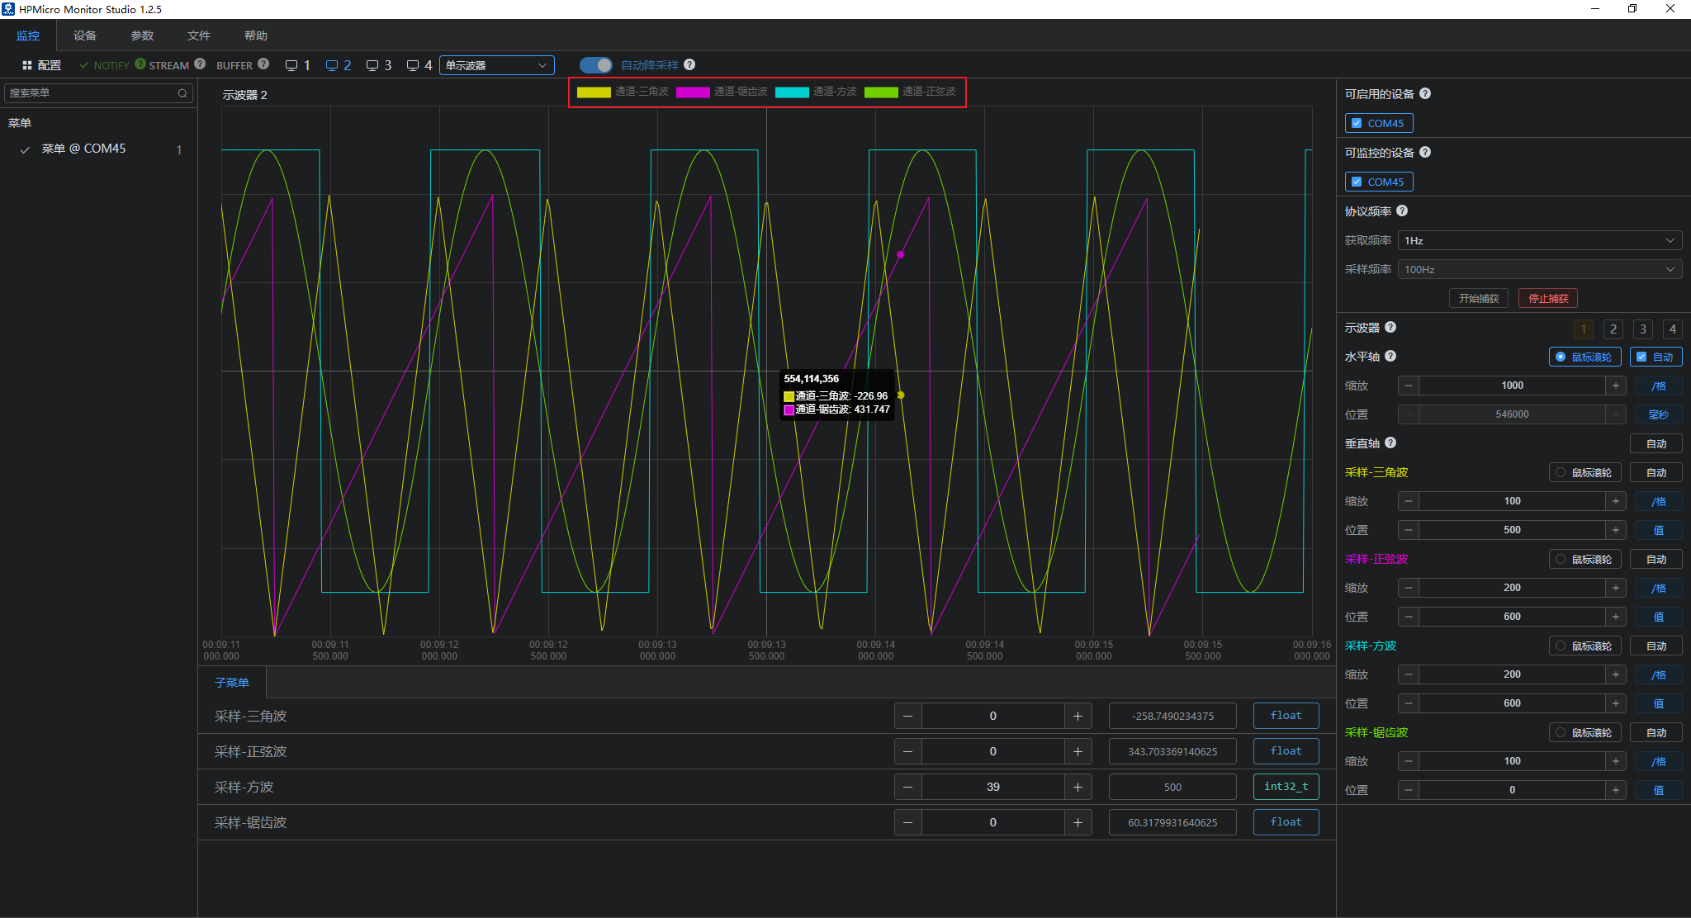The image size is (1691, 918).
Task: Click STREAM mode in the toolbar
Action: pyautogui.click(x=168, y=65)
